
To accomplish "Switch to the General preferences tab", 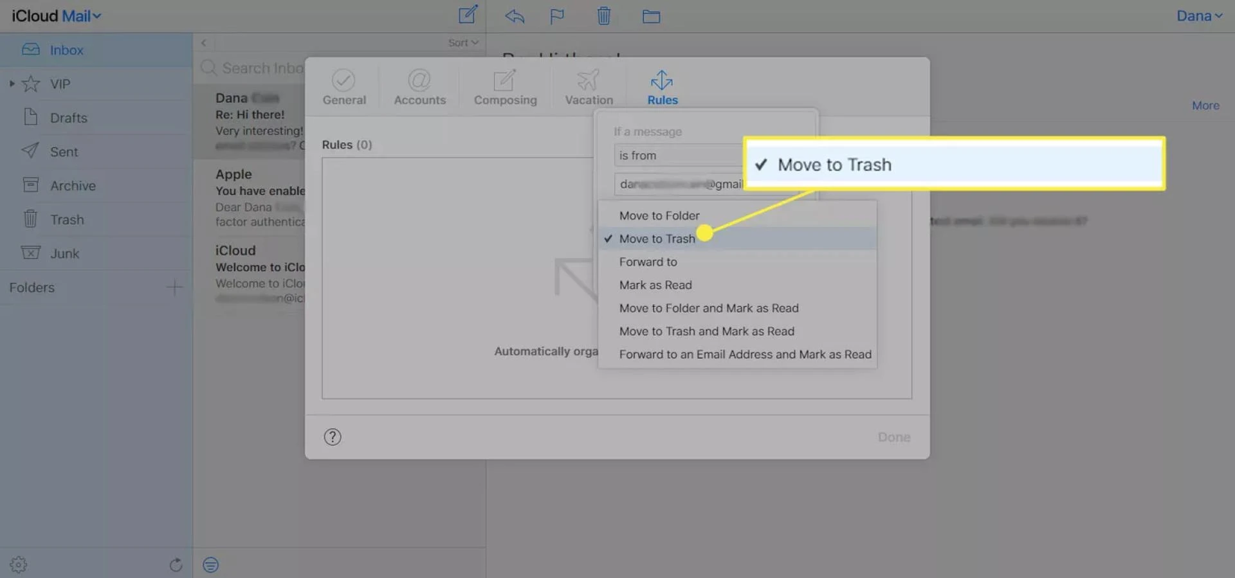I will tap(344, 87).
